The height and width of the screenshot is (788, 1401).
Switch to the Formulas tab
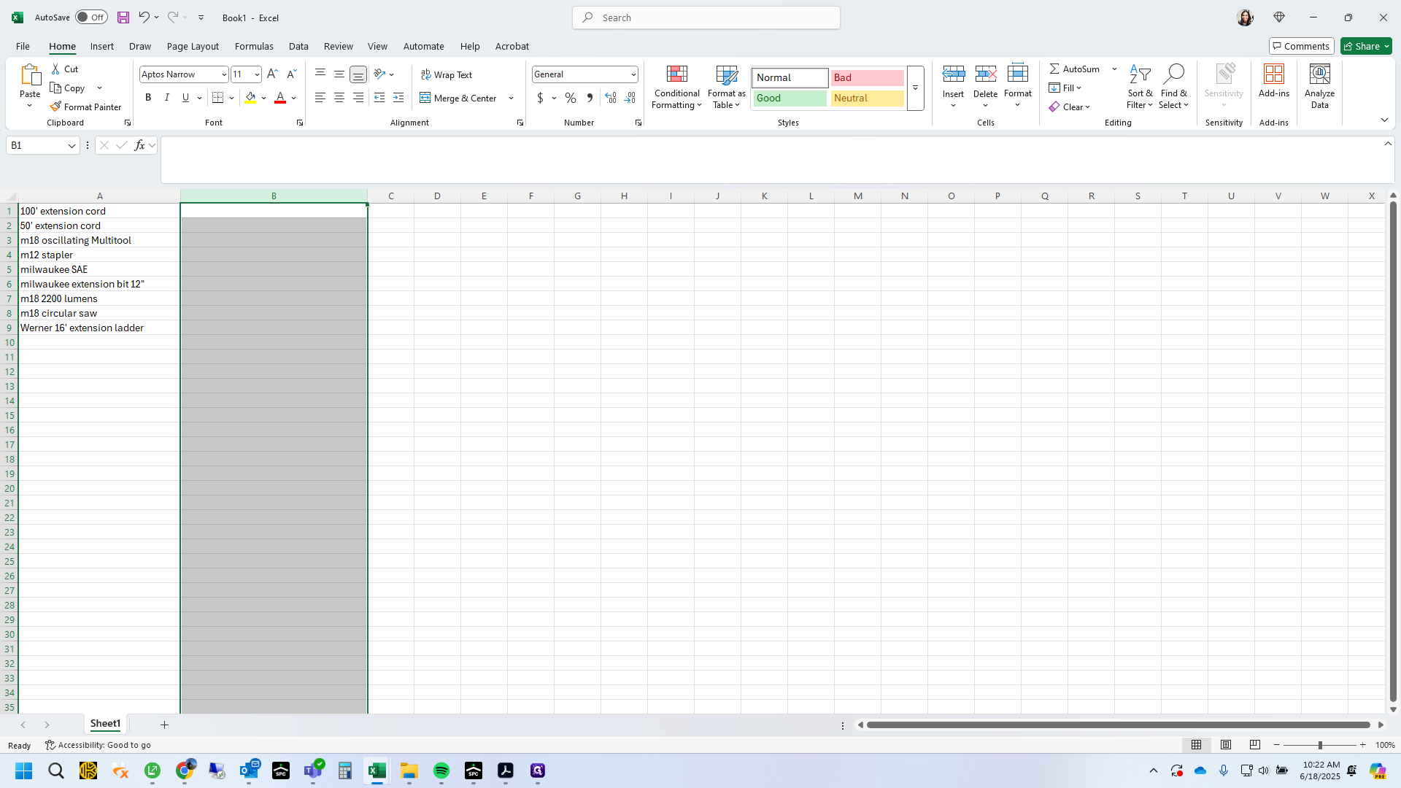click(x=254, y=46)
